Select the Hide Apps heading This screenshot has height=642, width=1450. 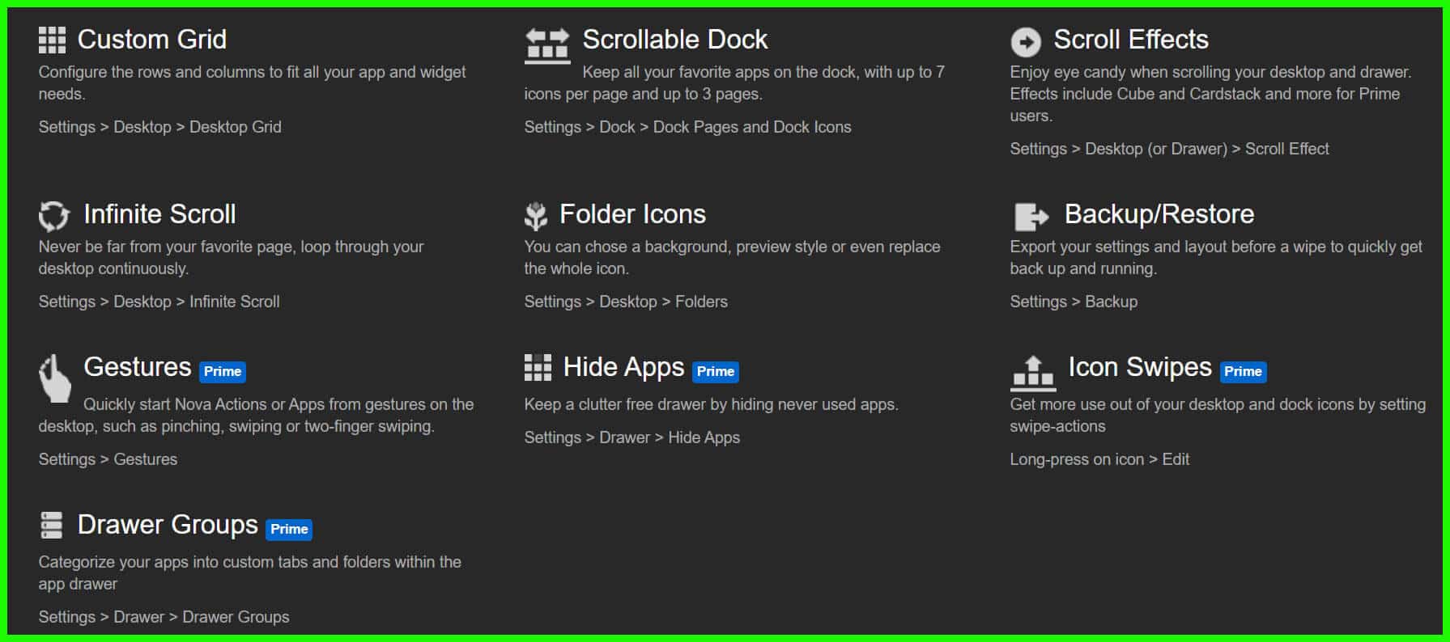click(x=624, y=368)
